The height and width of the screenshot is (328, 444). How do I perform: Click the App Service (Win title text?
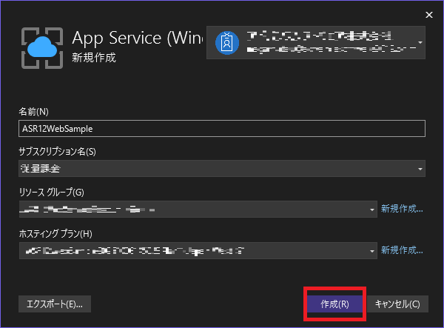(x=138, y=39)
